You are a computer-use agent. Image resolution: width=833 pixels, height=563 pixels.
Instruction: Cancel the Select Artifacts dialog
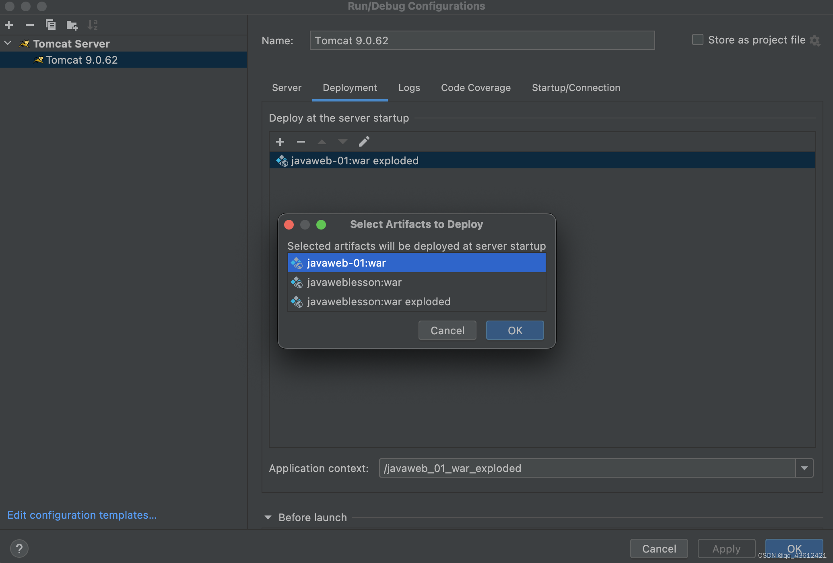447,330
